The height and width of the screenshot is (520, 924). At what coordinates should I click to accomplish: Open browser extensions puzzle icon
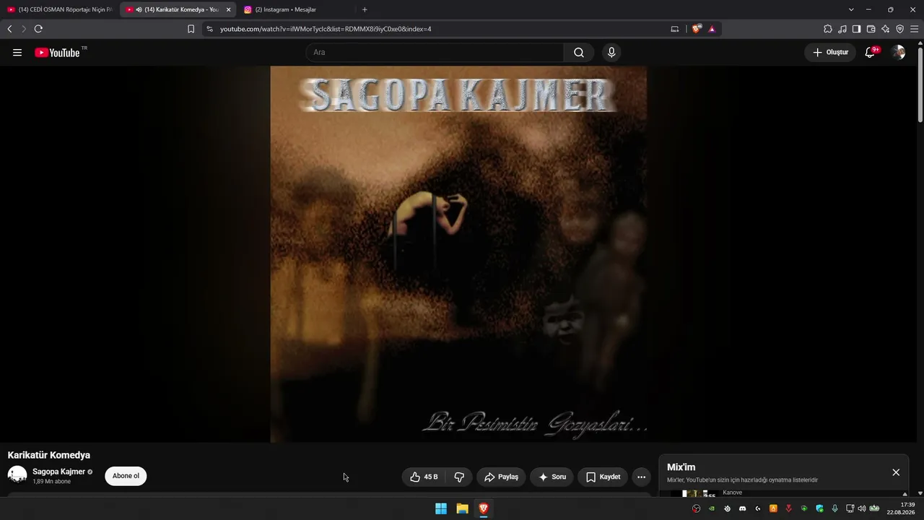828,29
